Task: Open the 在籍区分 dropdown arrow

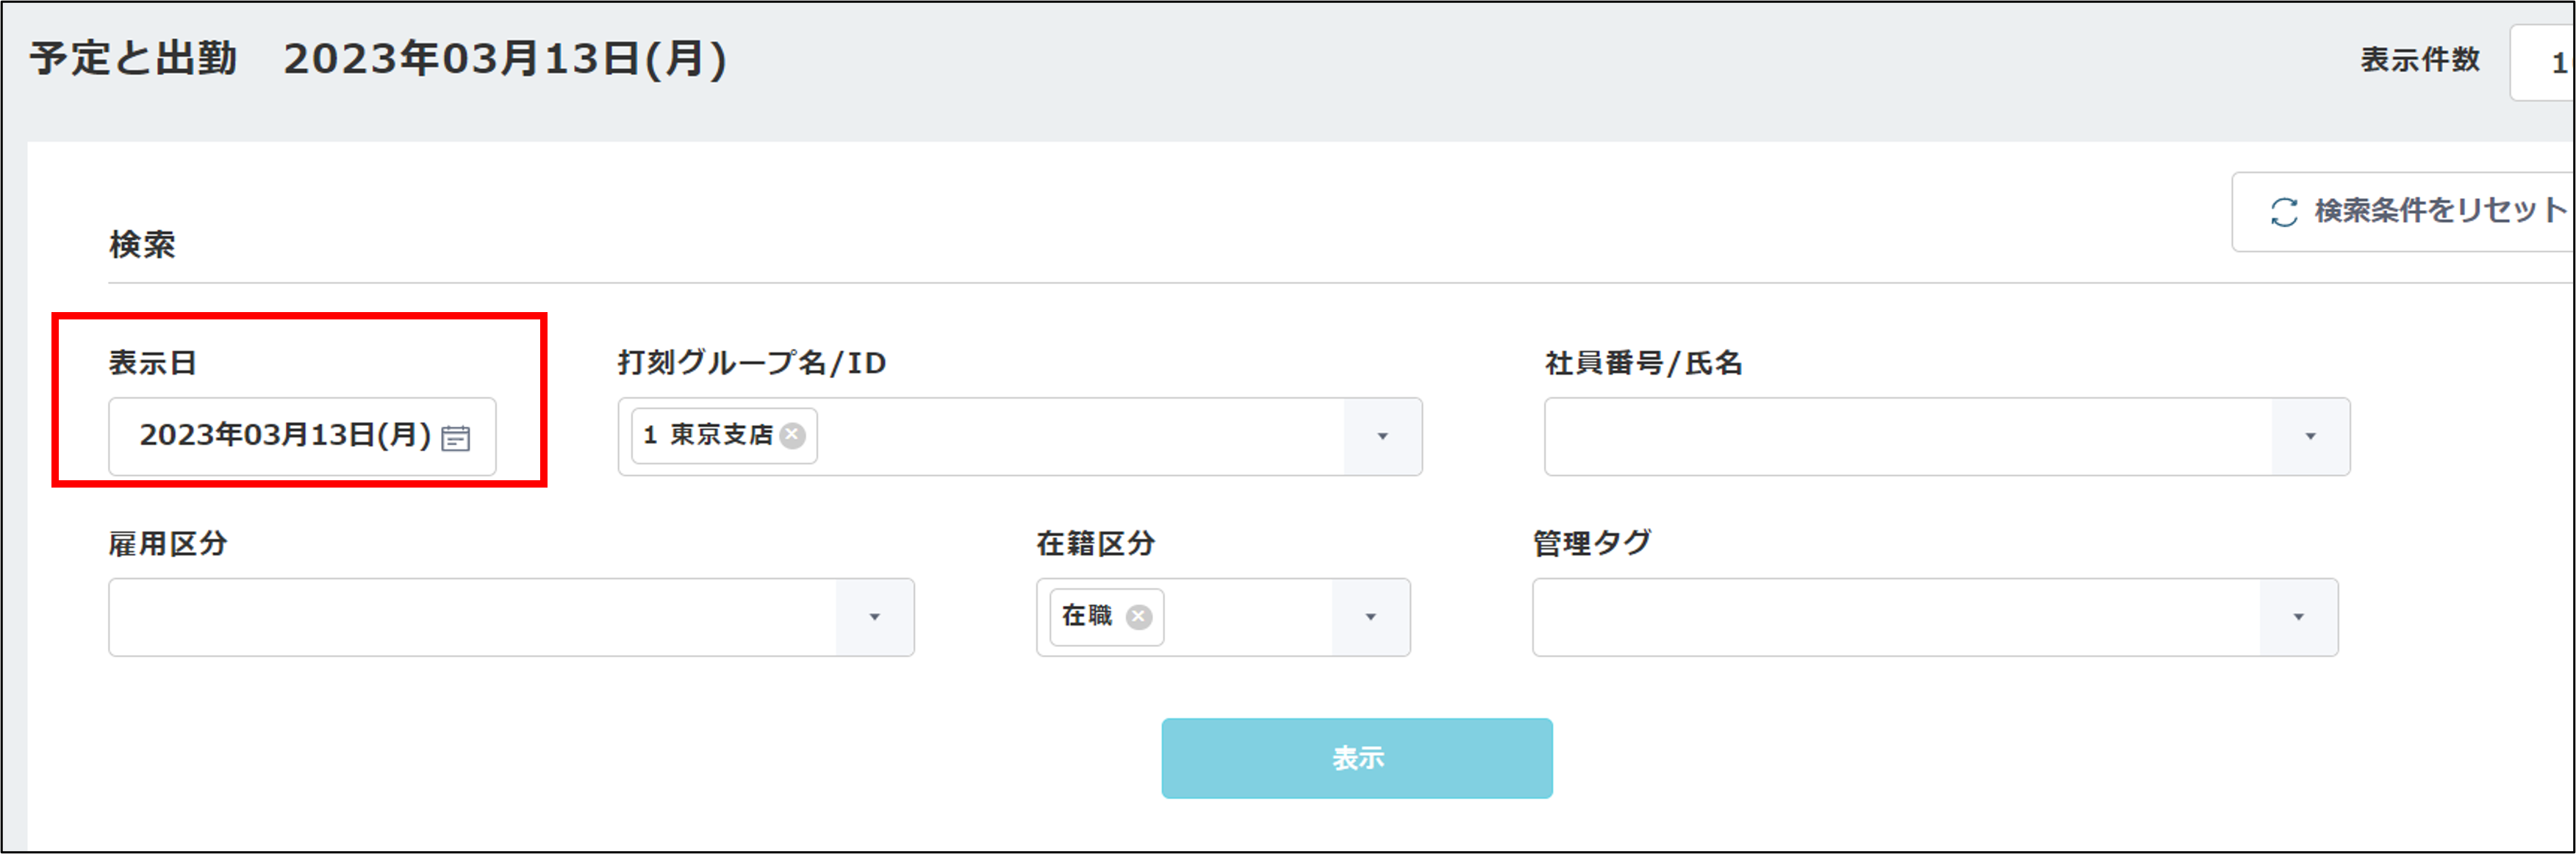Action: click(x=1370, y=618)
